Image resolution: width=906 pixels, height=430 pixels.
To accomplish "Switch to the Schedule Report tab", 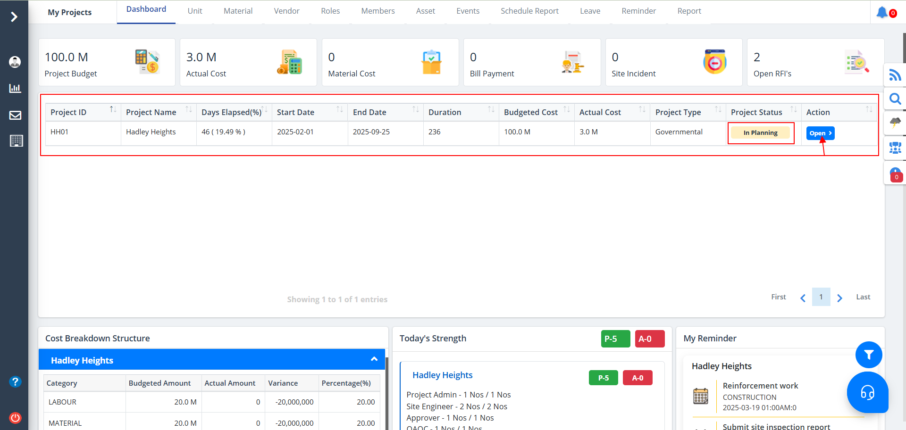I will 529,11.
